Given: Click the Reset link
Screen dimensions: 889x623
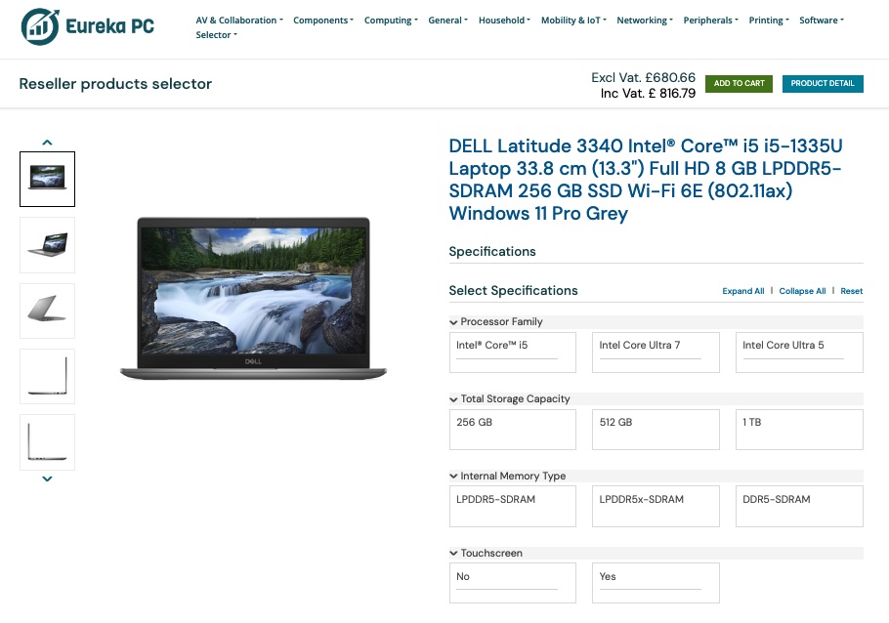Looking at the screenshot, I should [x=851, y=291].
